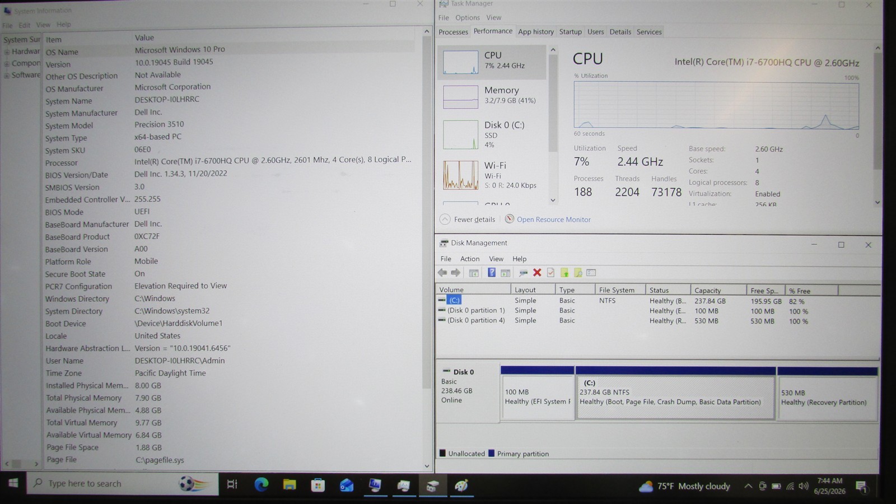
Task: Collapse Task Manager to Fewer details
Action: pyautogui.click(x=468, y=220)
